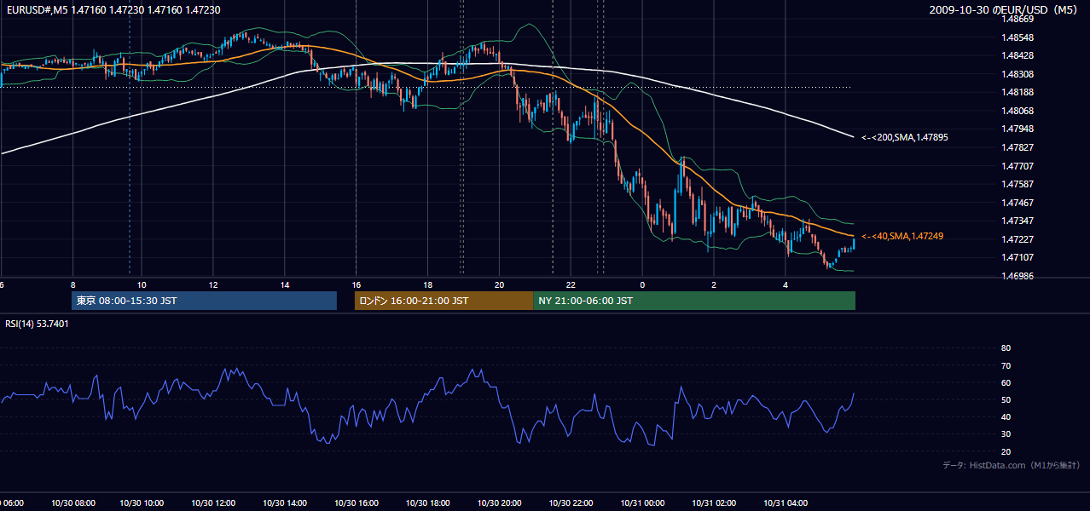Click hour 8 on the price chart axis

coord(72,284)
